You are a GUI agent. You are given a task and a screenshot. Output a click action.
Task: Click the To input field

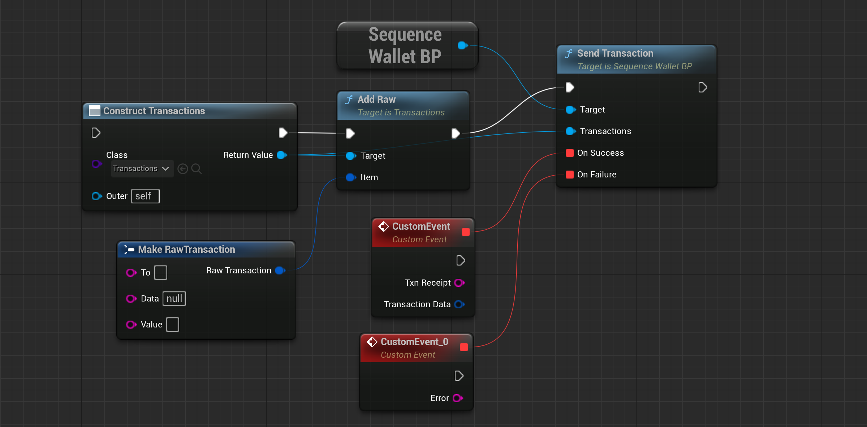pyautogui.click(x=161, y=273)
